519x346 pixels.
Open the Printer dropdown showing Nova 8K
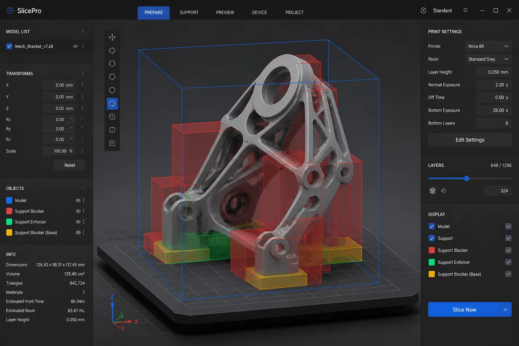coord(488,46)
